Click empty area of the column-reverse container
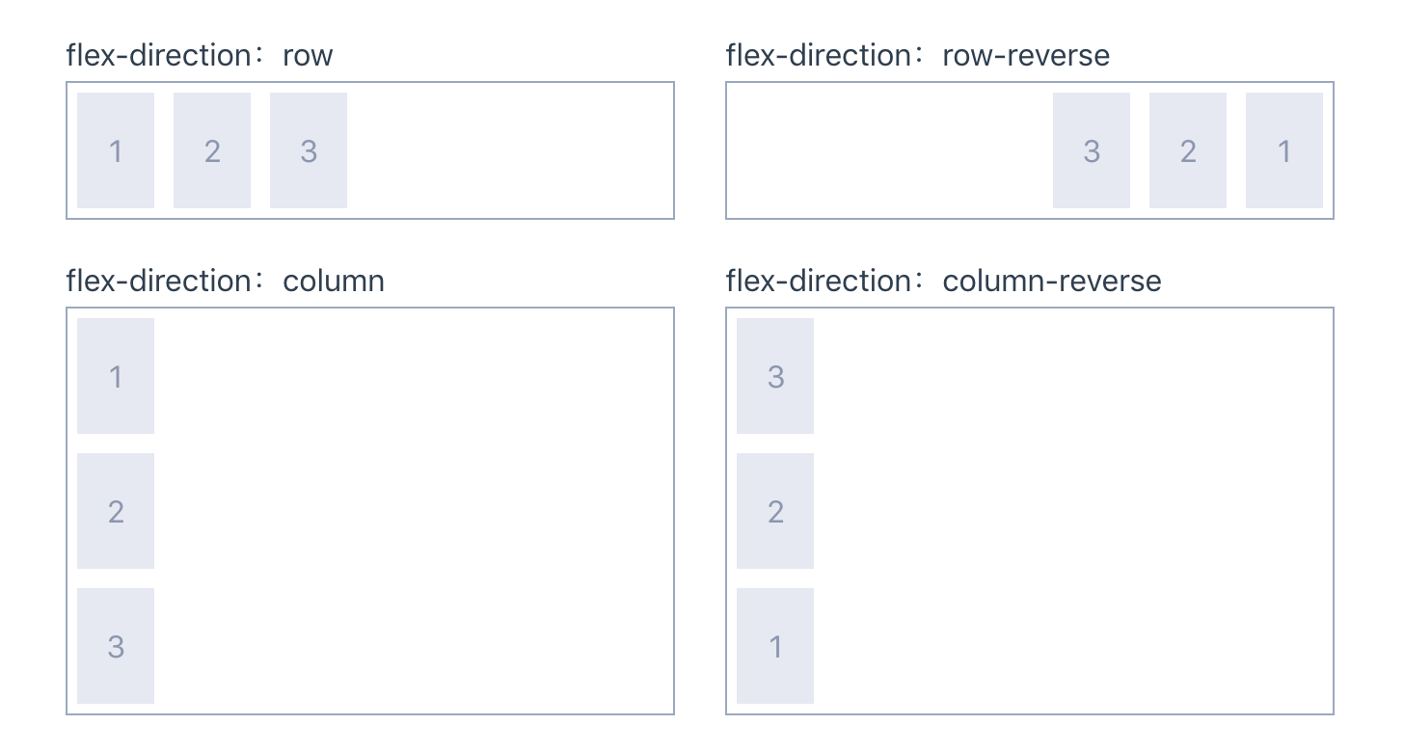1404x752 pixels. coord(1070,511)
